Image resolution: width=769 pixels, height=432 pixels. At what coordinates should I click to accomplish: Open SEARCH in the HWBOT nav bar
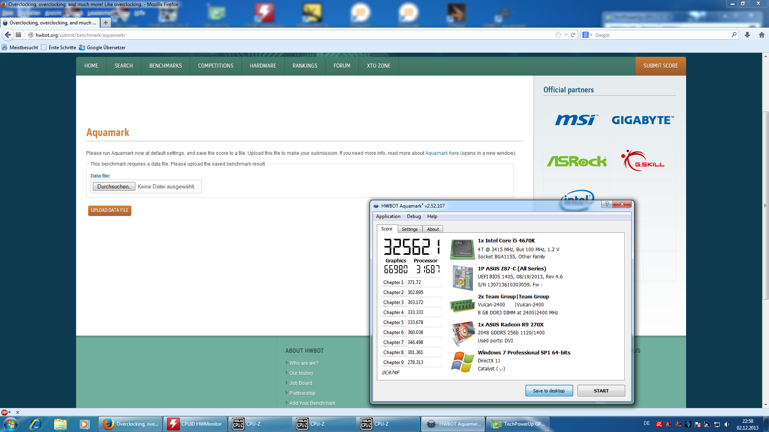[123, 66]
